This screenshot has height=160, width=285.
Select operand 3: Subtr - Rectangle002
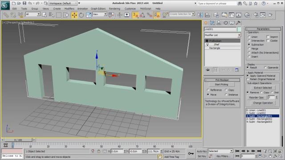(263, 119)
